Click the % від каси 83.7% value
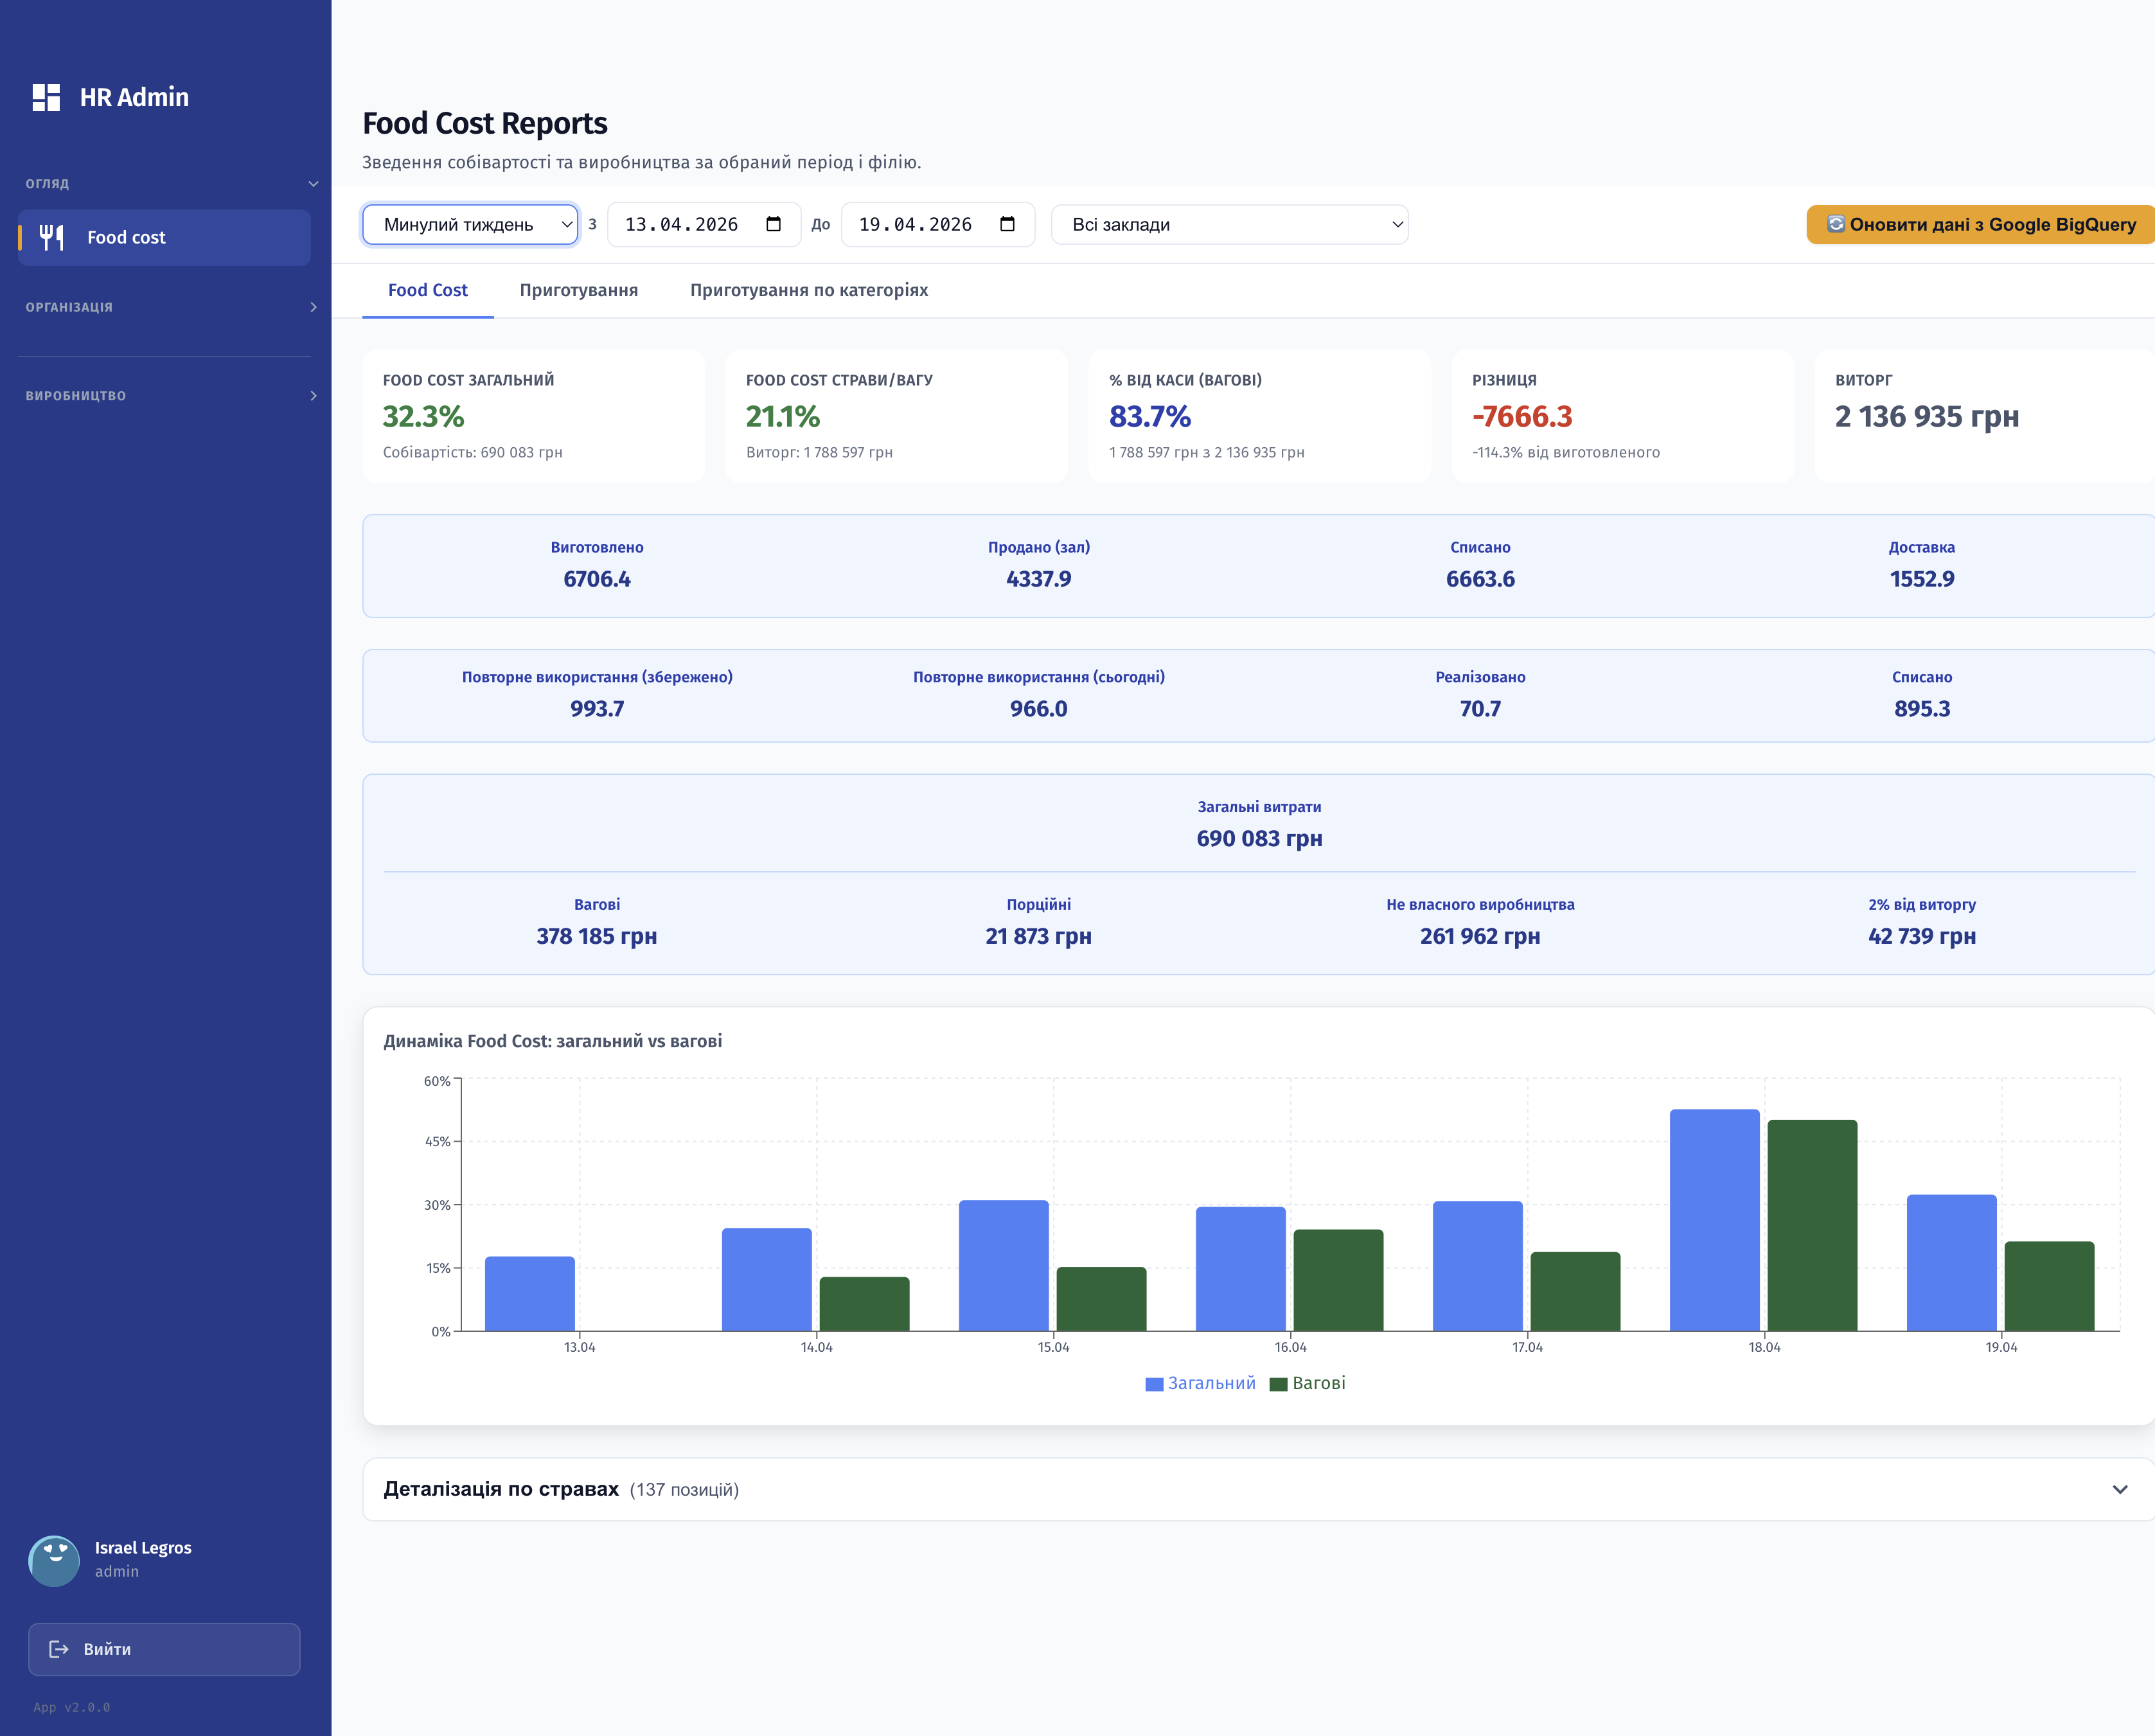The image size is (2155, 1736). coord(1150,416)
